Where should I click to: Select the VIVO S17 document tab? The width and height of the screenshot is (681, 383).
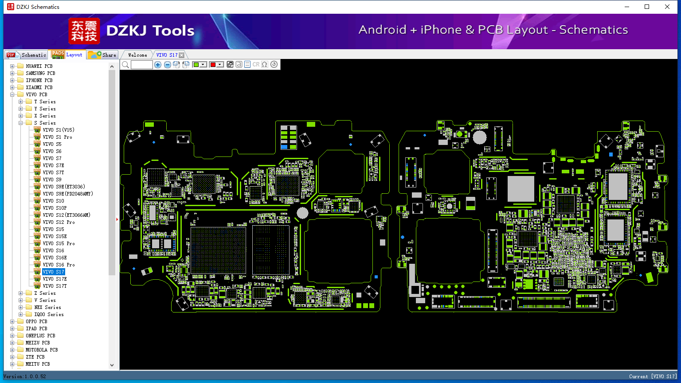pos(167,55)
